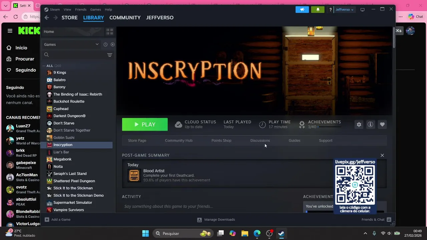Open Manage Downloads
The image size is (427, 240).
point(216,220)
